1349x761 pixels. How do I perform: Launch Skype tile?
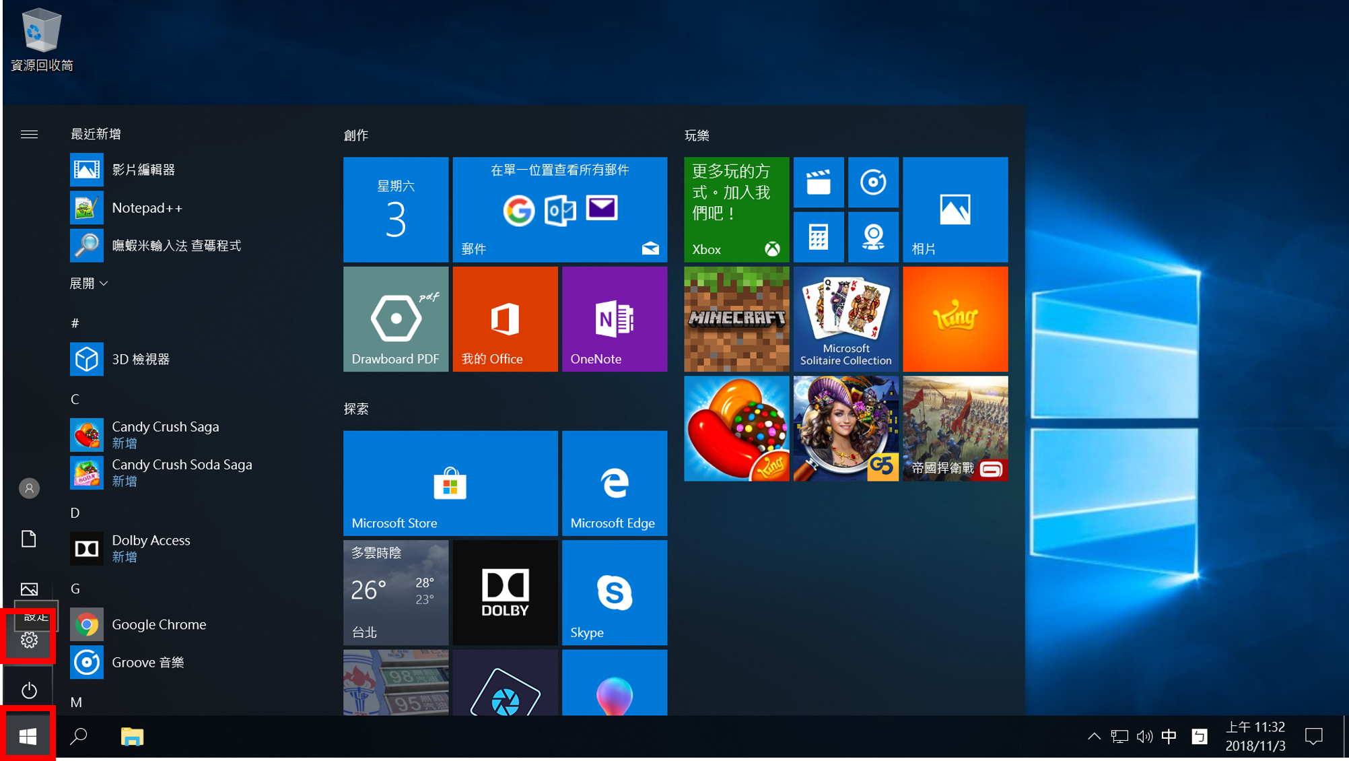click(x=614, y=593)
